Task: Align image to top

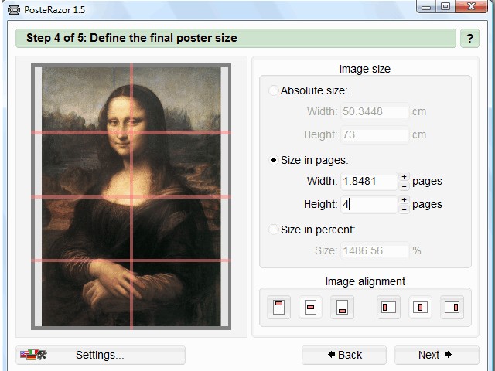Action: (x=278, y=308)
